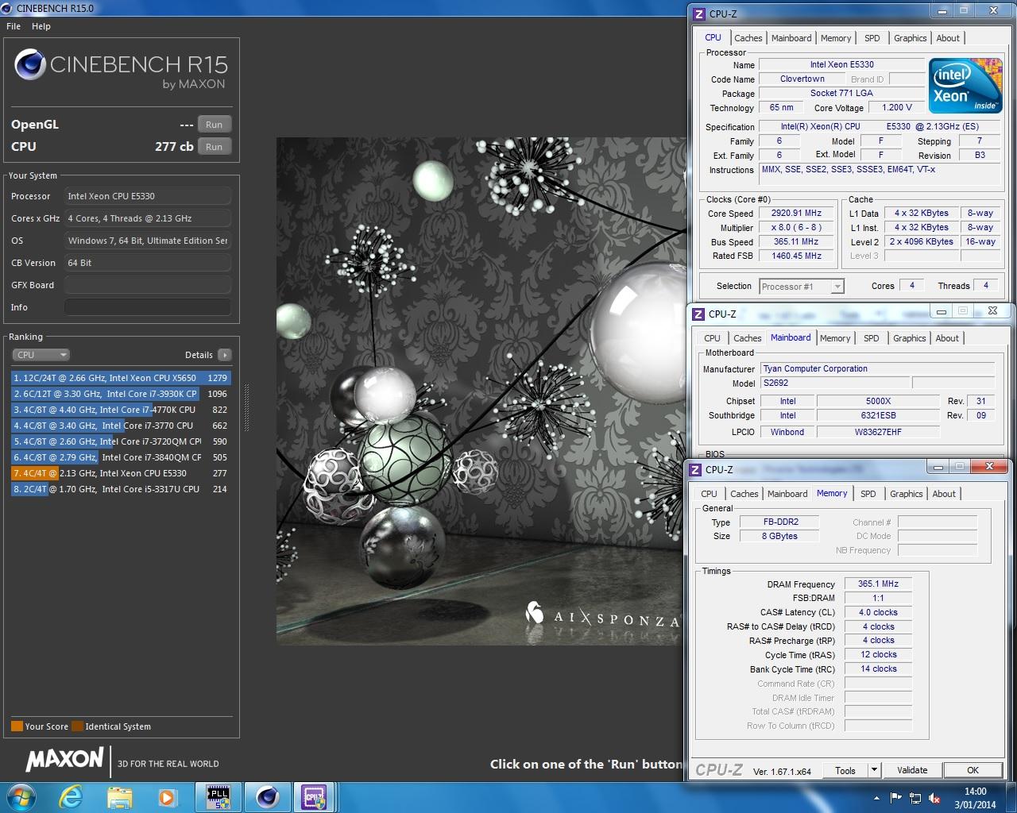The width and height of the screenshot is (1017, 813).
Task: Click the orange Your Score legend swatch
Action: (17, 726)
